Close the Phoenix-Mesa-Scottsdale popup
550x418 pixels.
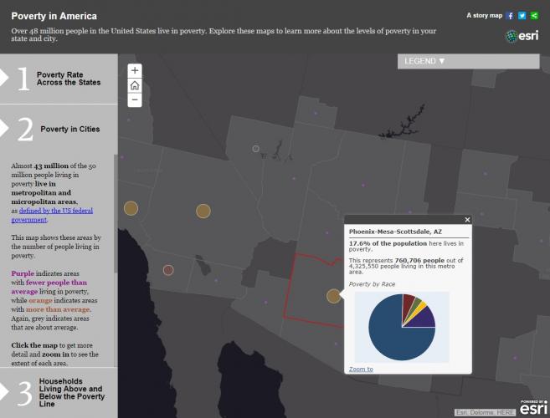(x=467, y=220)
